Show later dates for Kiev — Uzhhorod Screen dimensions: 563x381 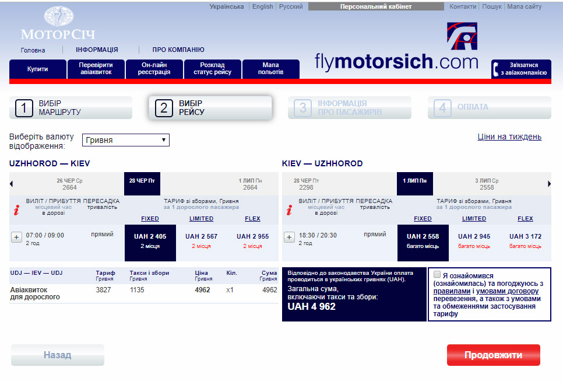[549, 184]
